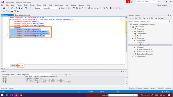173x97 pixels.
Task: Collapse the Resources folder
Action: (x=132, y=38)
